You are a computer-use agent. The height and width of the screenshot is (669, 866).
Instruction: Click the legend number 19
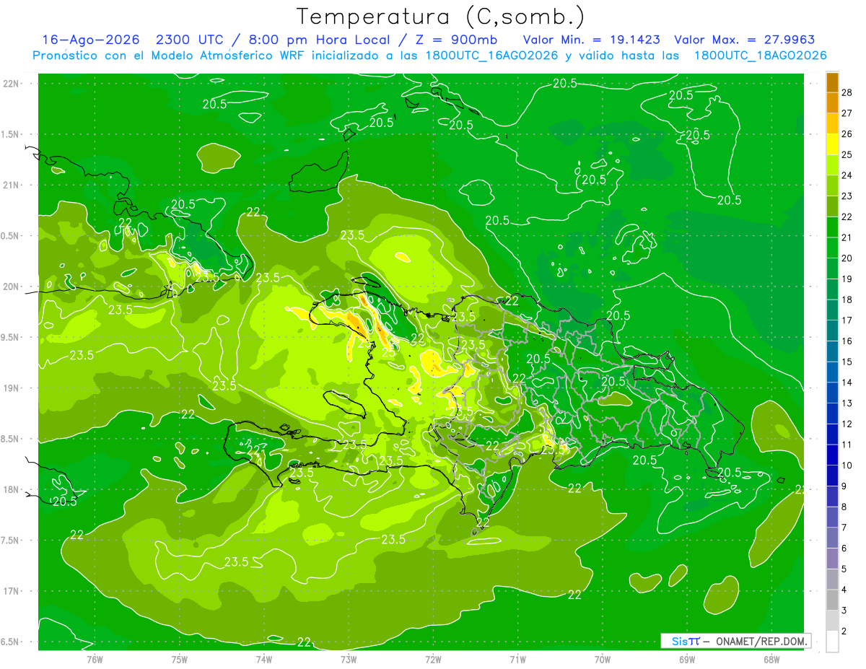pos(847,279)
